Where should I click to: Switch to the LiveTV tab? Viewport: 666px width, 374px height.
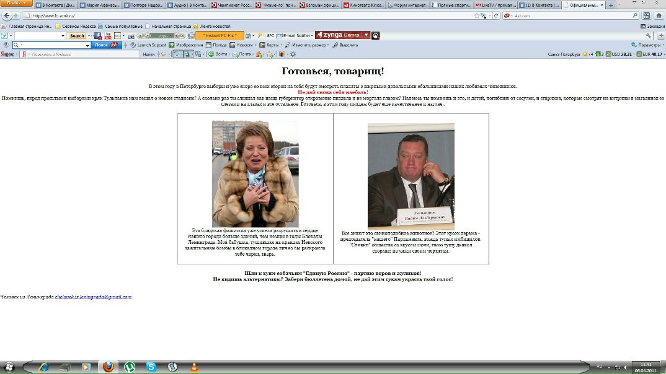tap(494, 5)
